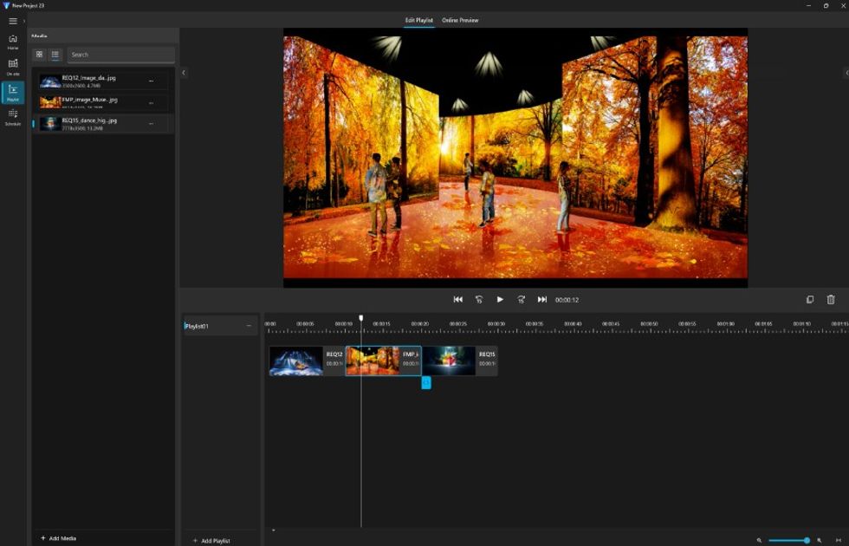This screenshot has width=849, height=546.
Task: Click the media Search input field
Action: point(121,54)
